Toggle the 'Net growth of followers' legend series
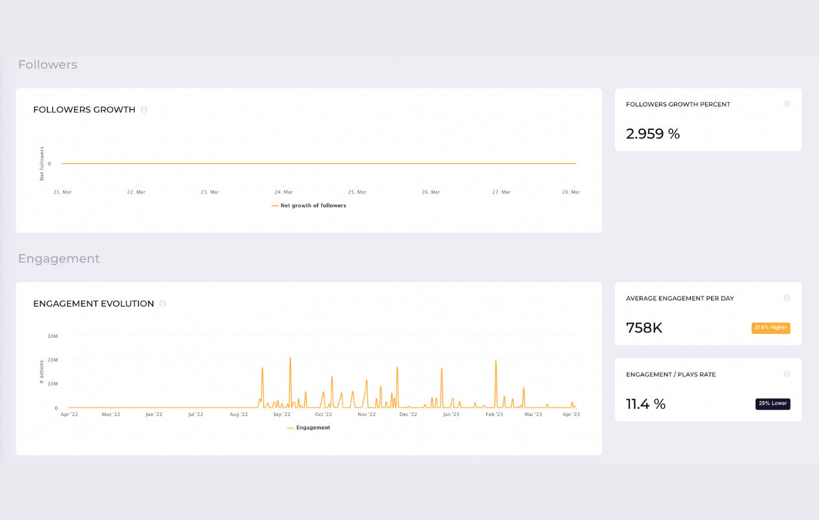Viewport: 819px width, 520px height. (309, 205)
